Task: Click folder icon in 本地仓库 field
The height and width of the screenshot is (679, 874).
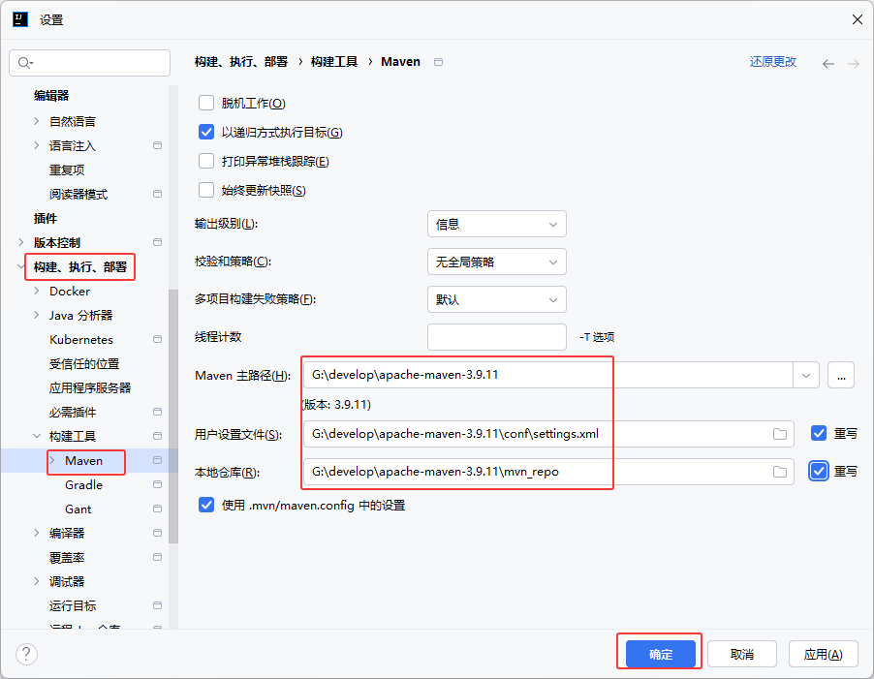Action: (x=779, y=472)
